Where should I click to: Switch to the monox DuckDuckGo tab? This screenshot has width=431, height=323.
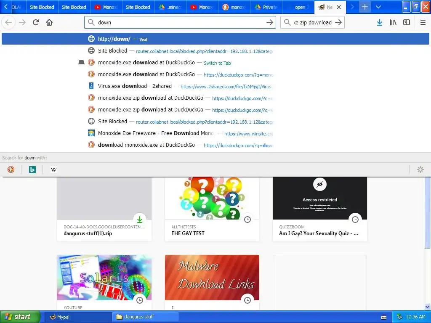234,7
